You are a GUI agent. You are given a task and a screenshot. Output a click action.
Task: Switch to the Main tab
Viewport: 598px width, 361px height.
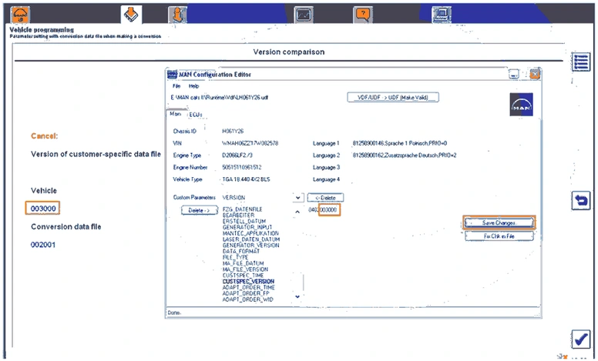point(175,114)
